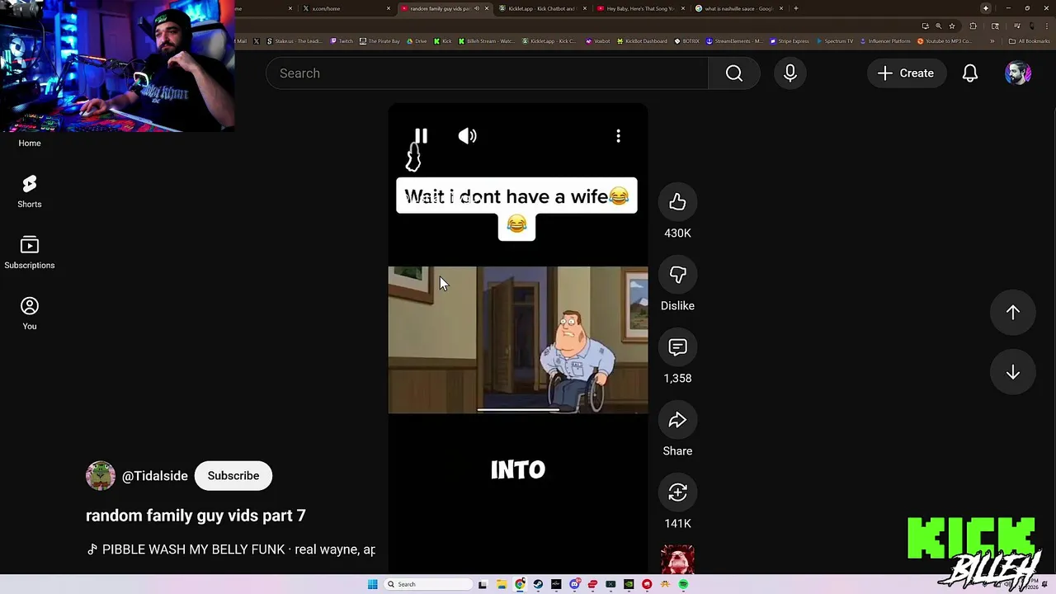Open the account avatar menu
Image resolution: width=1056 pixels, height=594 pixels.
1018,73
